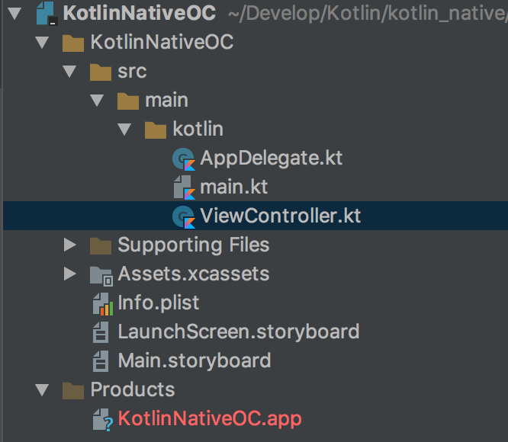This screenshot has width=508, height=442.
Task: Collapse the kotlin folder arrow
Action: point(126,130)
